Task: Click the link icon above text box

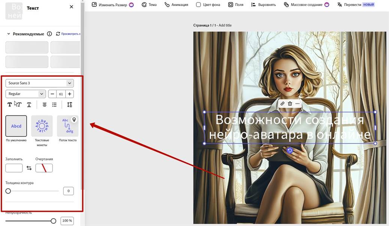Action: 283,103
